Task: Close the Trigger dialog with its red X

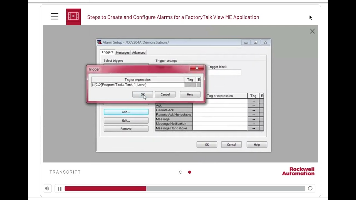Action: (197, 68)
